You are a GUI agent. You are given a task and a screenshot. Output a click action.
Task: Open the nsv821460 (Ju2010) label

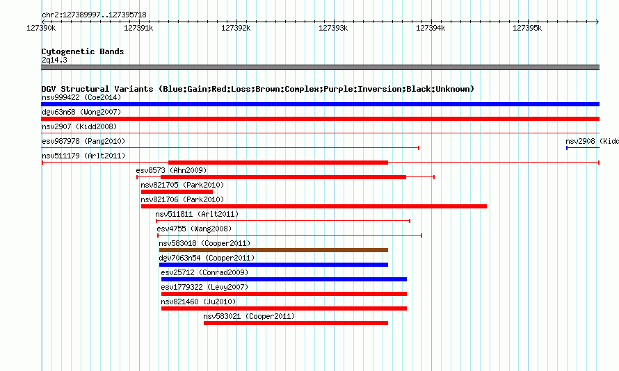[198, 302]
